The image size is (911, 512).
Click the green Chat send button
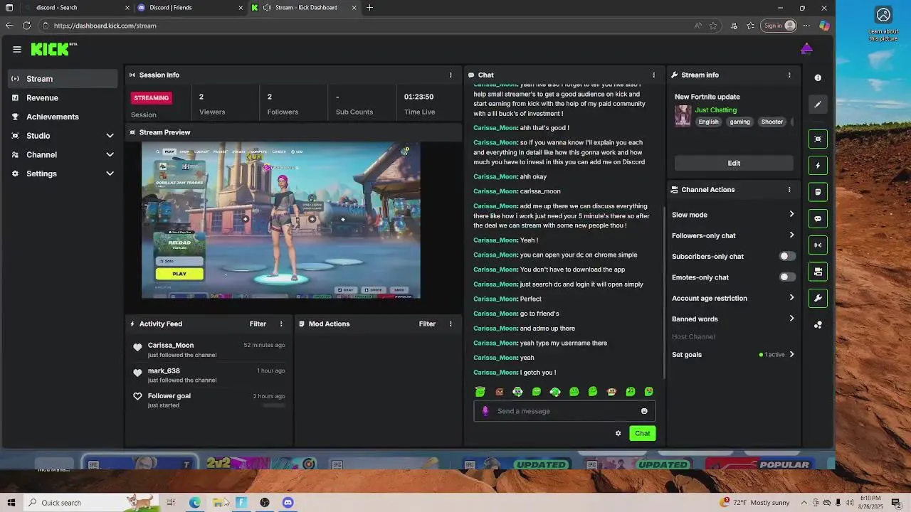click(642, 433)
